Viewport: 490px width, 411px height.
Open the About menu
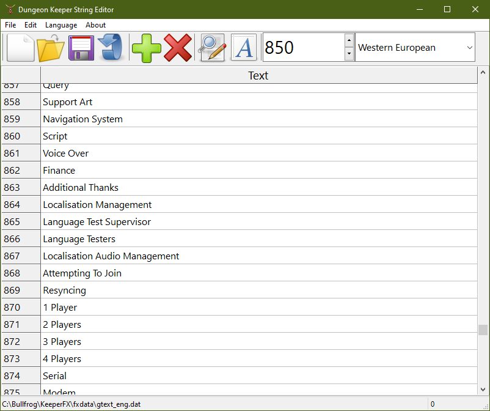click(x=96, y=25)
